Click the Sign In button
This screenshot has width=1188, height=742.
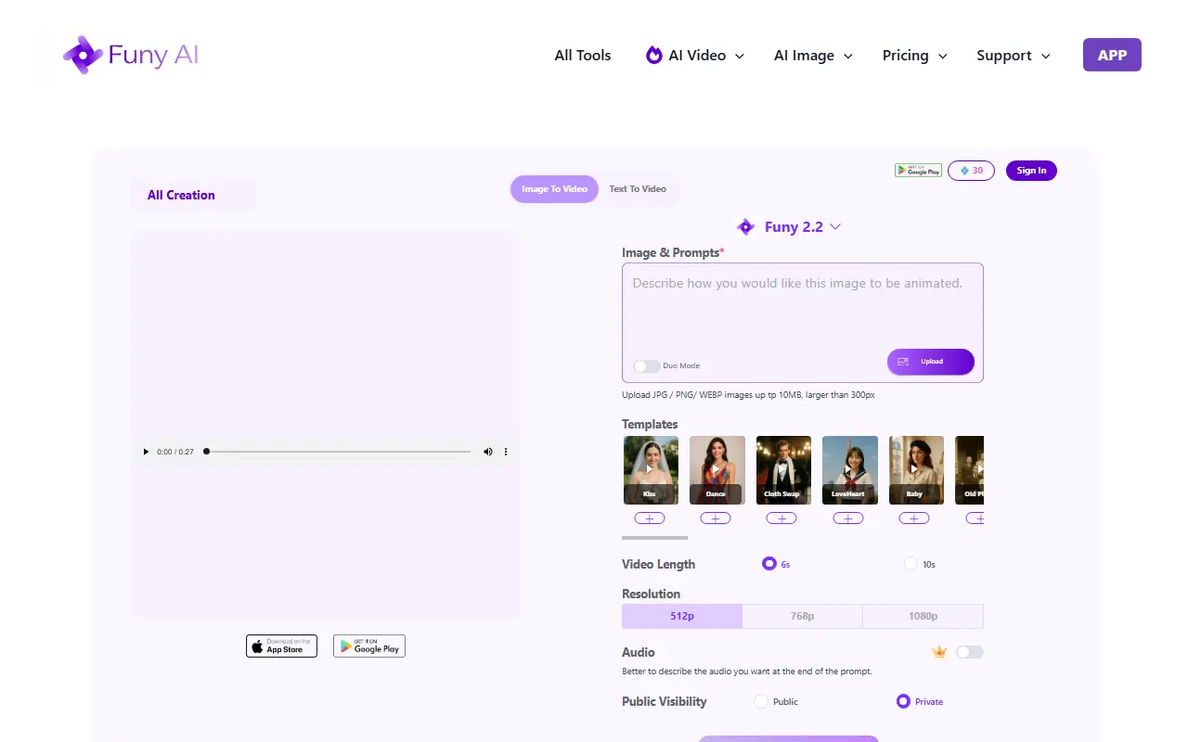tap(1031, 171)
